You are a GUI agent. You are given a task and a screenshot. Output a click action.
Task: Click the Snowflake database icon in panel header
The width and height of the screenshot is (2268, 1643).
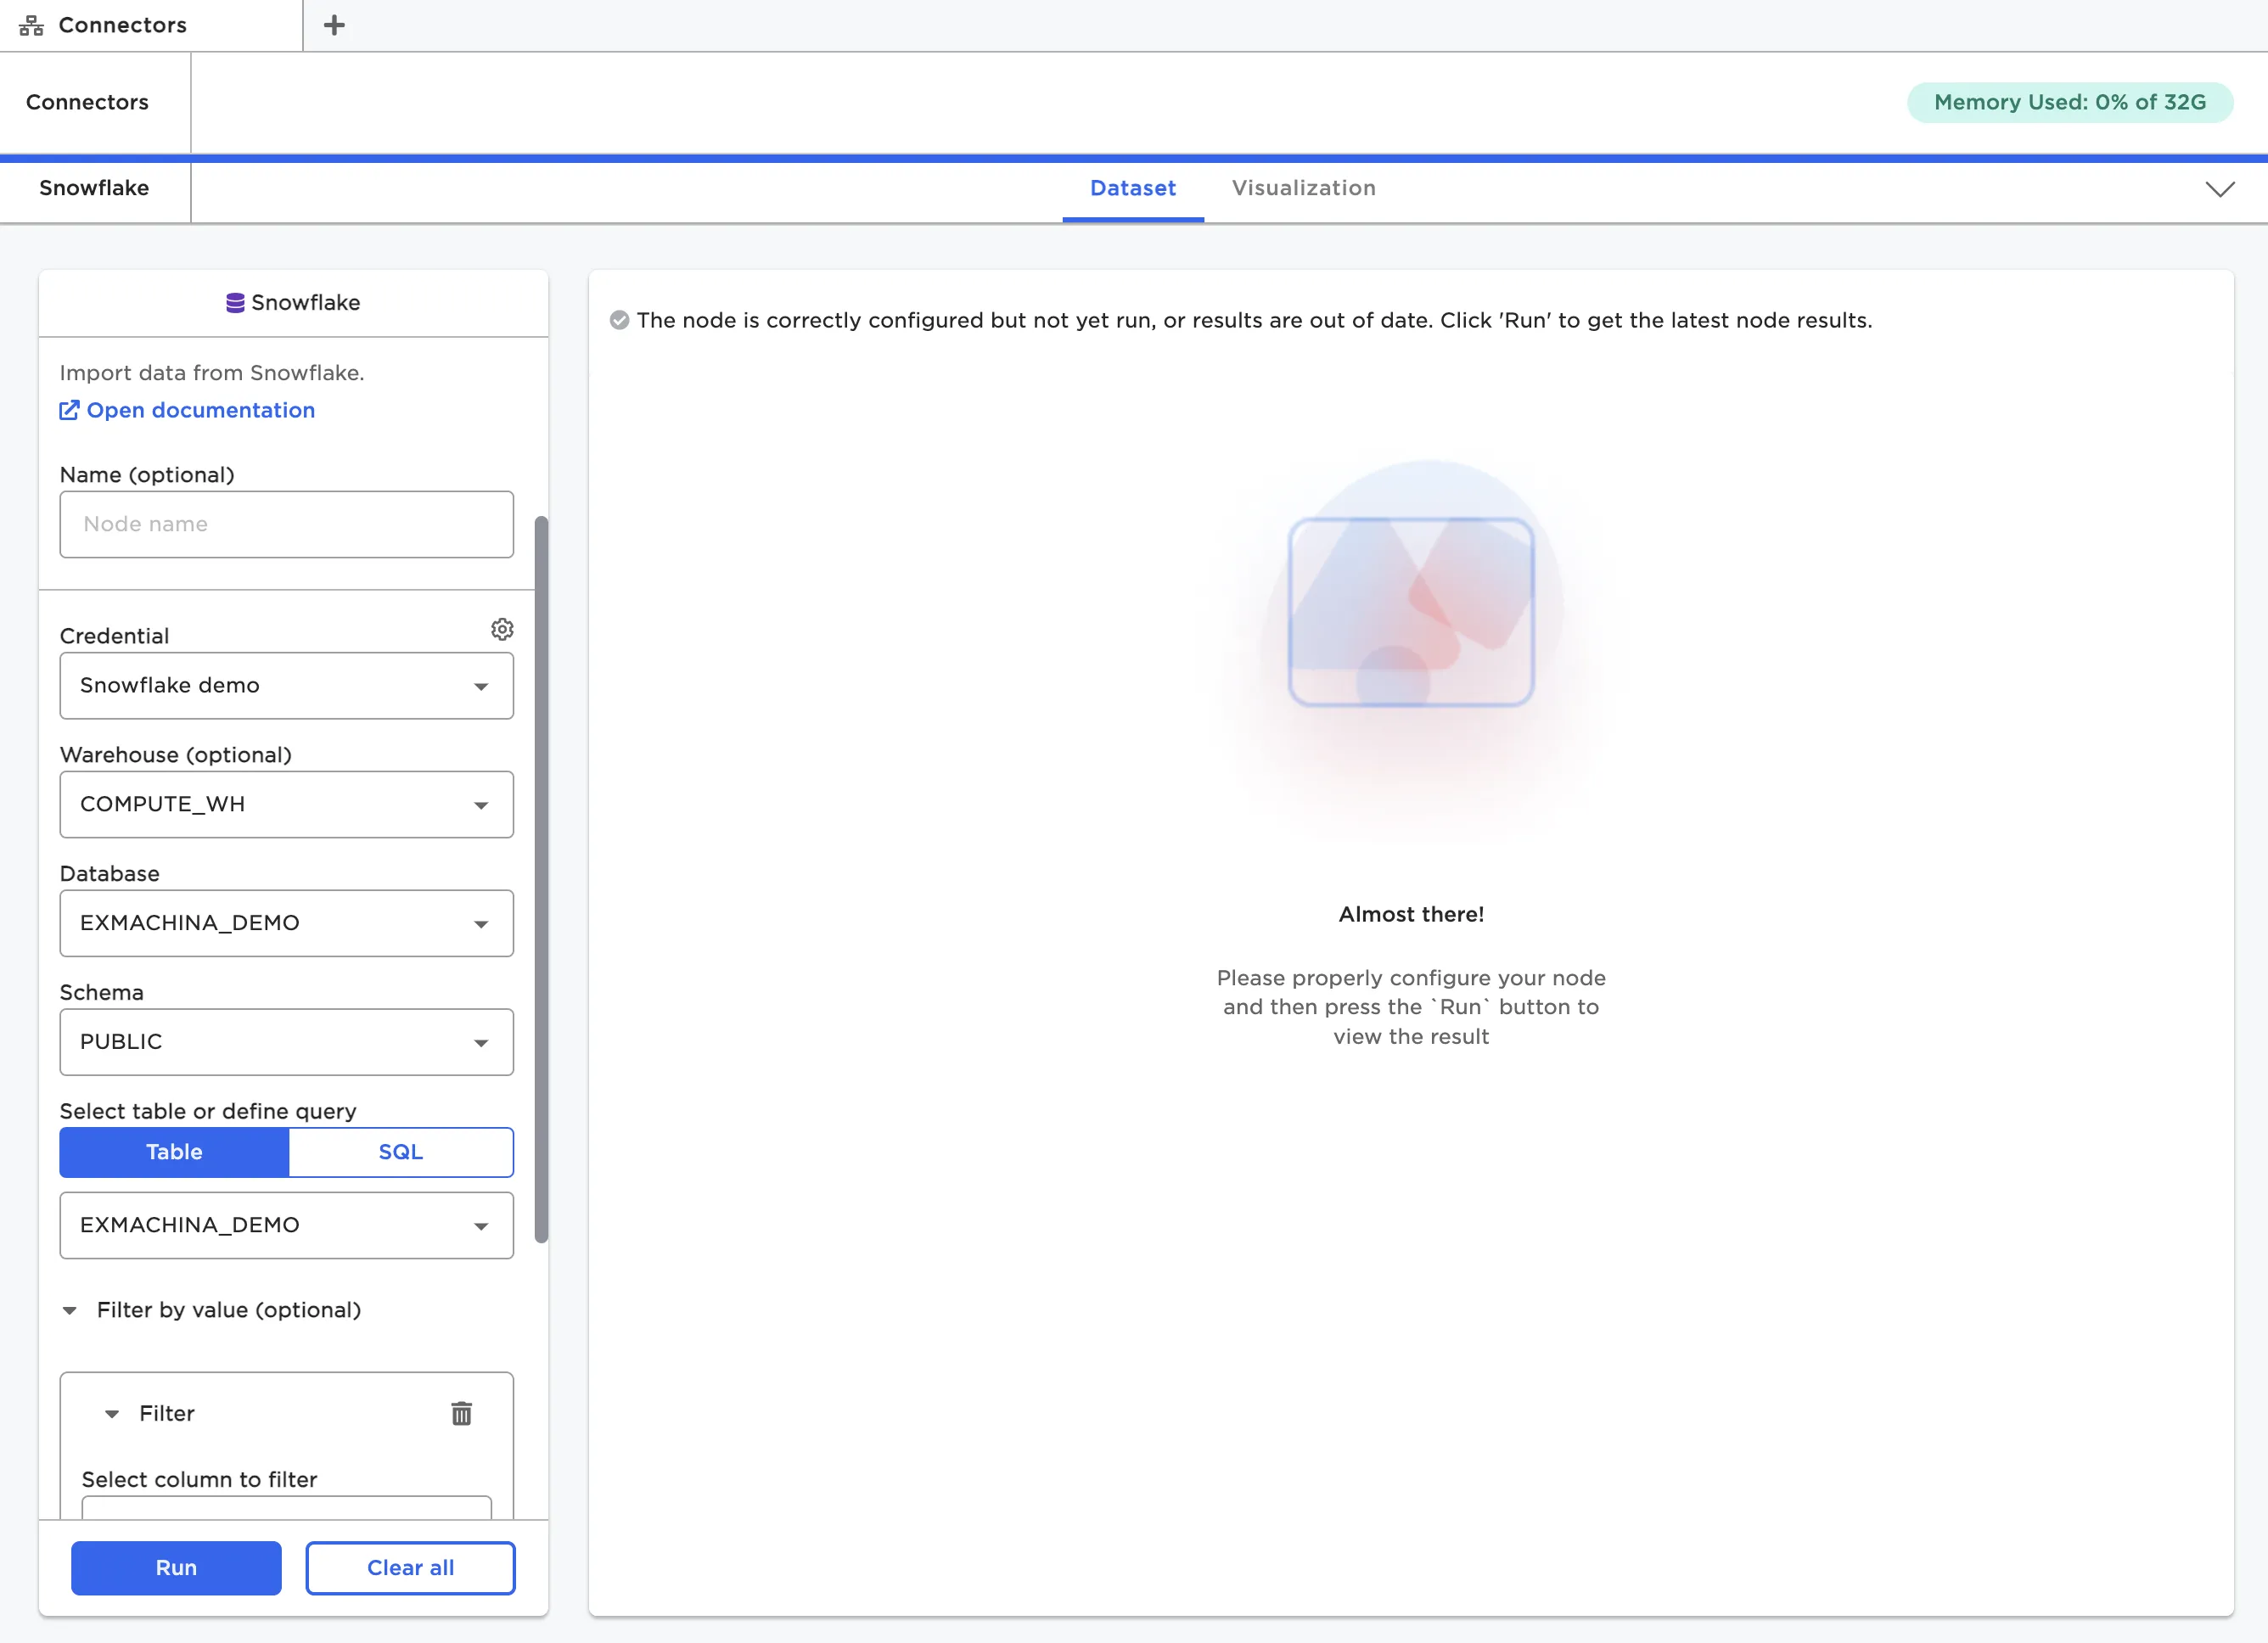pyautogui.click(x=235, y=303)
